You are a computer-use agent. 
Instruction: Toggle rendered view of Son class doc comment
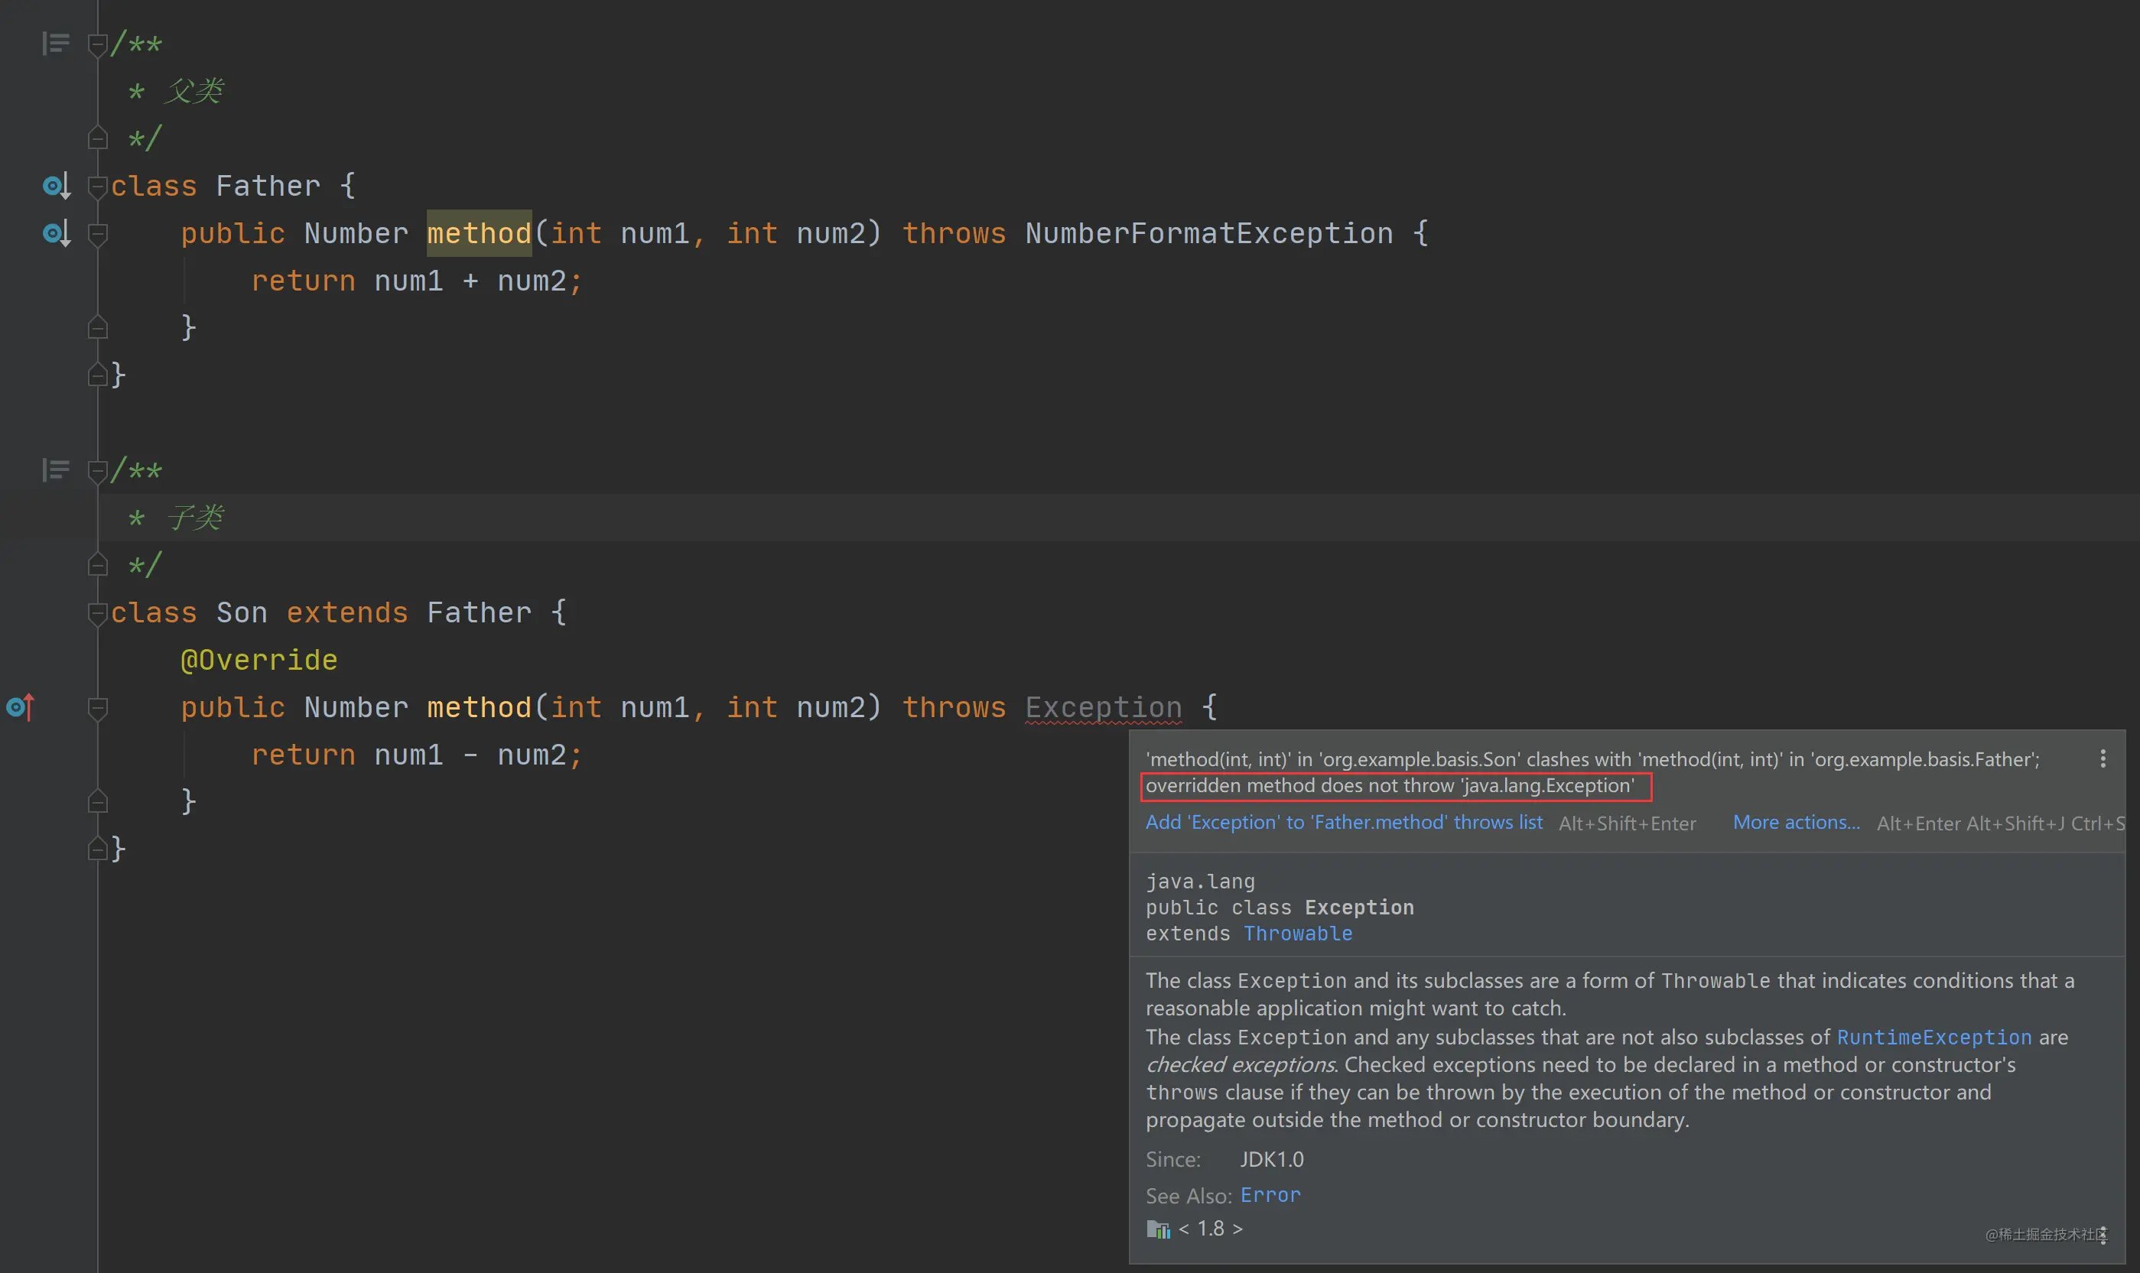tap(56, 469)
